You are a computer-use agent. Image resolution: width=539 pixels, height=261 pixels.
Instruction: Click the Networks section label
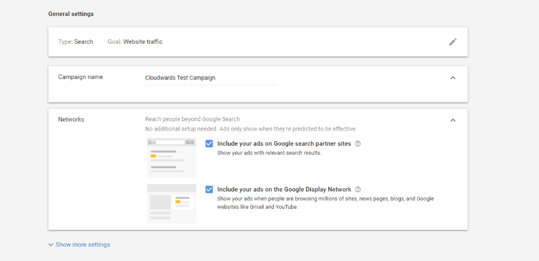point(71,120)
